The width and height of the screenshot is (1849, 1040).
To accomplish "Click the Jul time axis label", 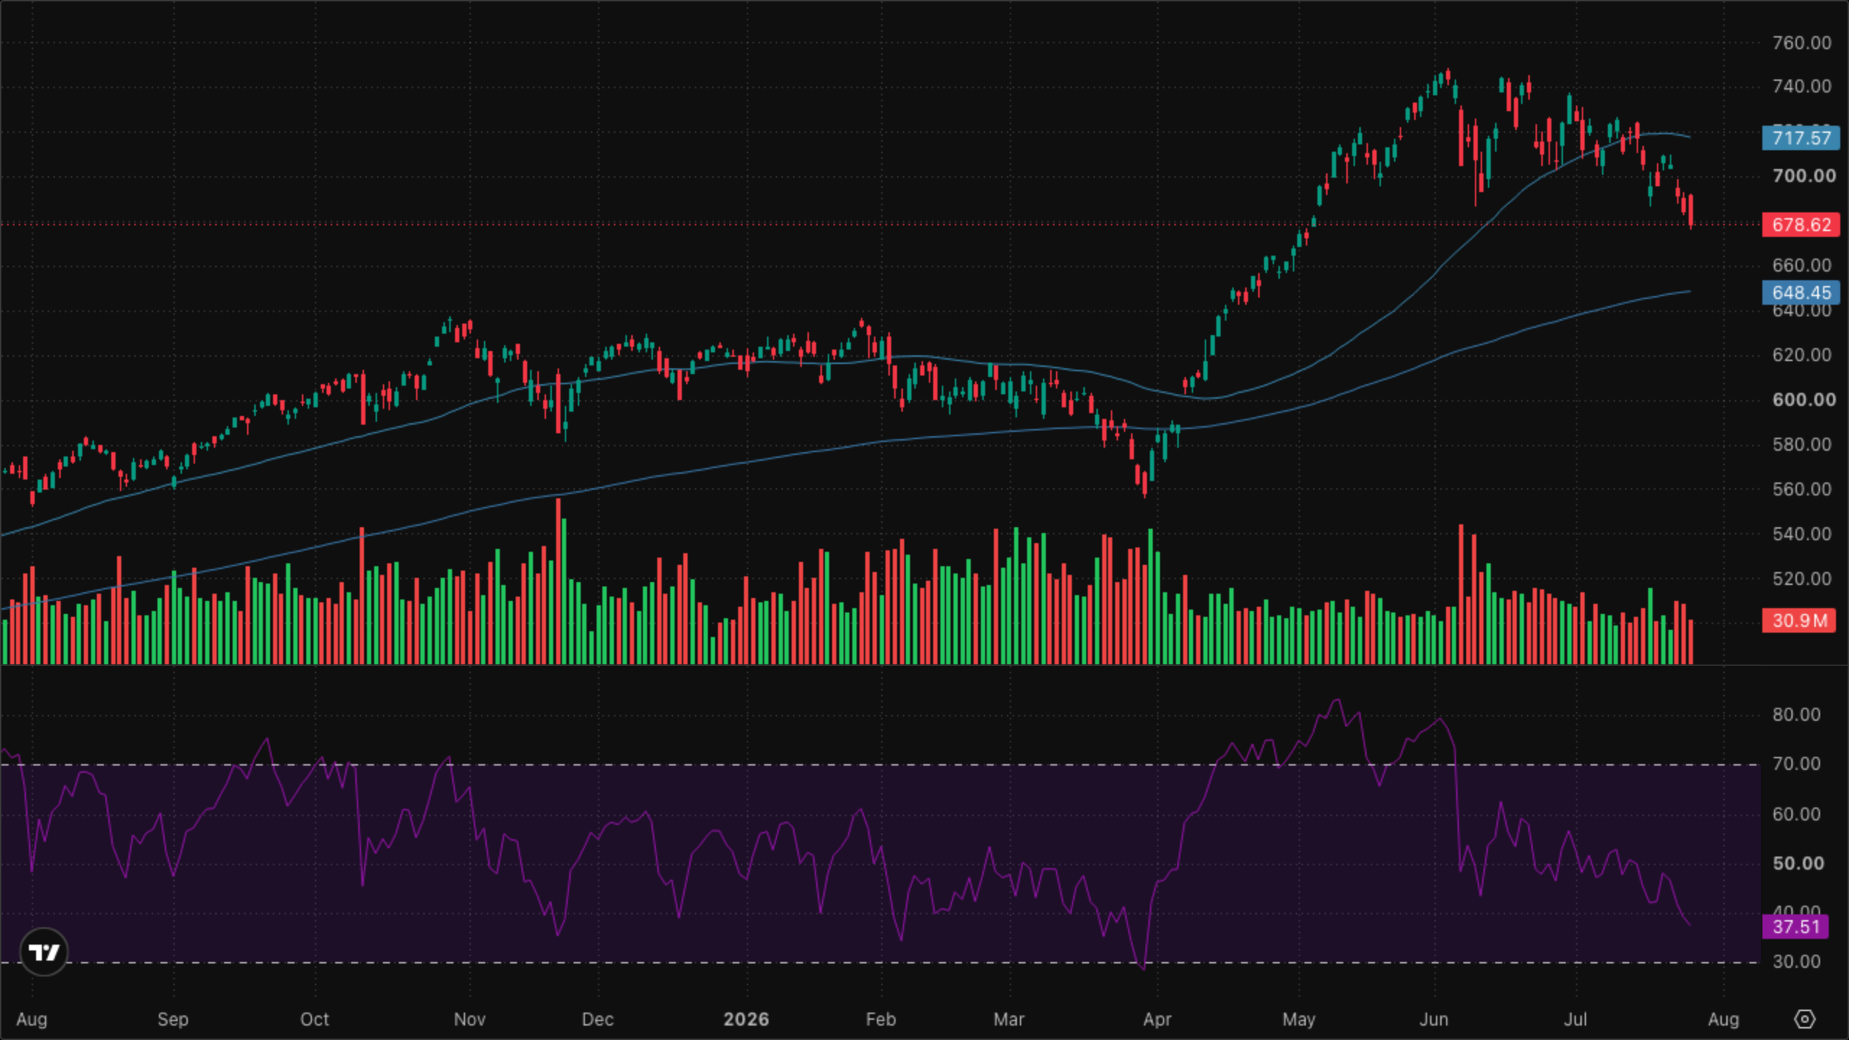I will 1575,1020.
